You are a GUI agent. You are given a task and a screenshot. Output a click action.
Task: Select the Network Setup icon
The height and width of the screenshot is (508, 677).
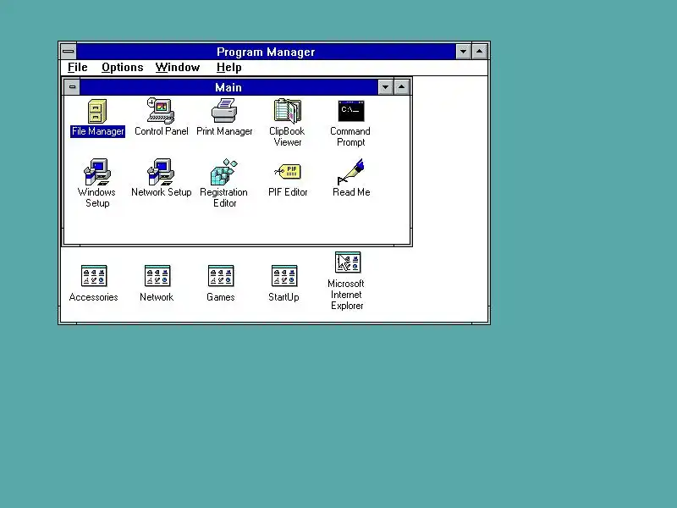pyautogui.click(x=161, y=172)
